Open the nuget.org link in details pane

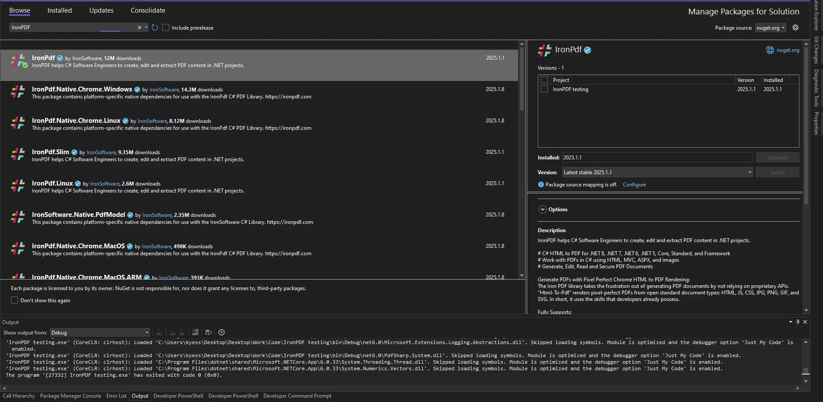point(788,50)
